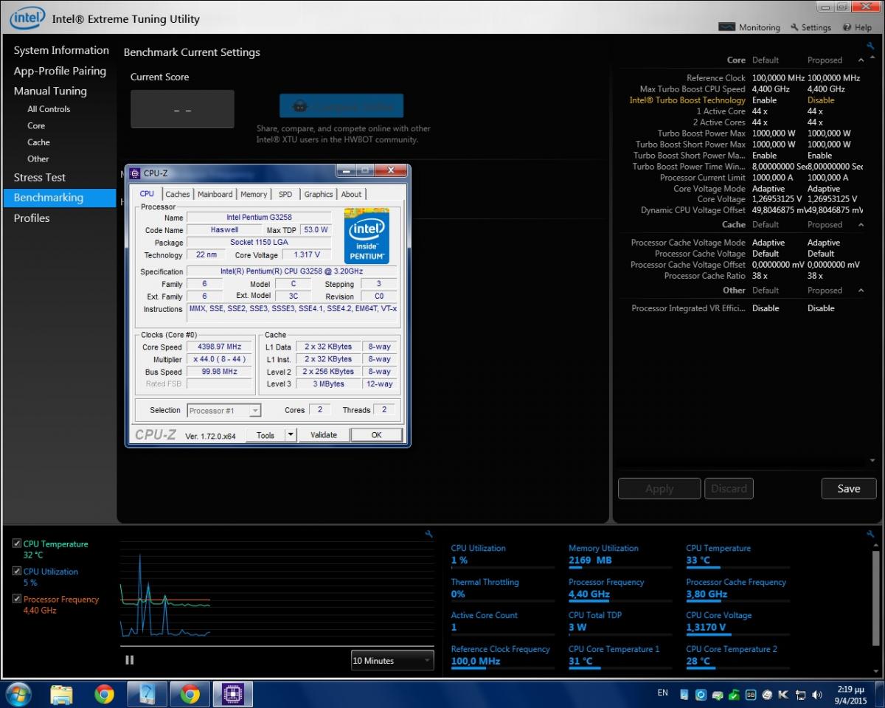Viewport: 885px width, 708px height.
Task: Toggle the CPU Utilization graph checkbox
Action: [17, 571]
